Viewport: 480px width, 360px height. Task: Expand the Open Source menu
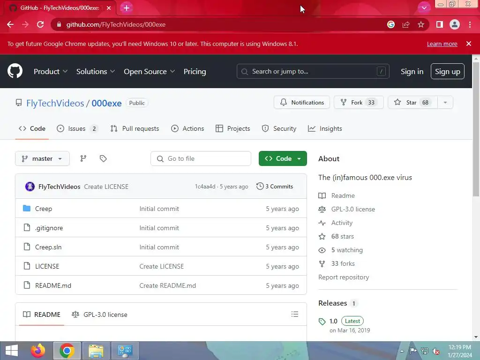coord(150,71)
